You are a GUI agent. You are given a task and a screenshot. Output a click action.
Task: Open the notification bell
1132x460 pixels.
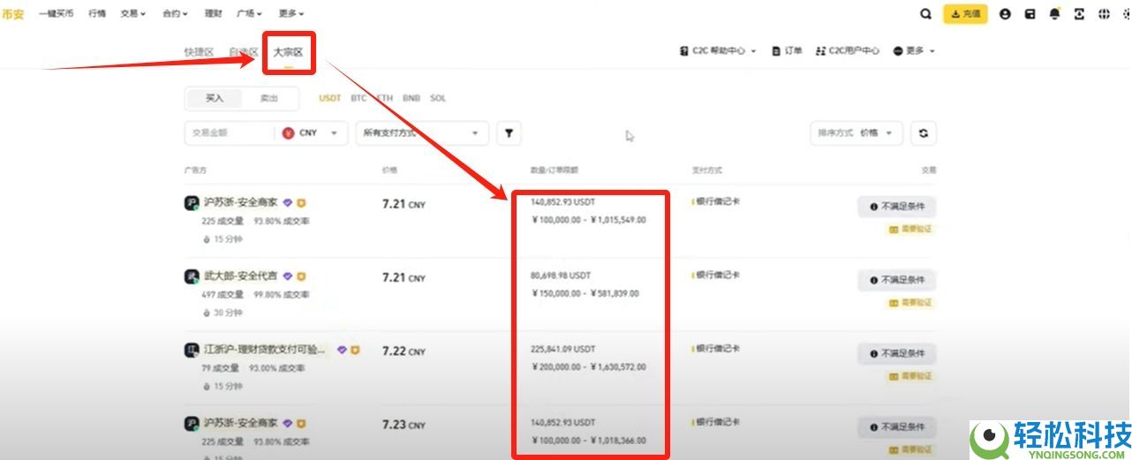click(1054, 14)
